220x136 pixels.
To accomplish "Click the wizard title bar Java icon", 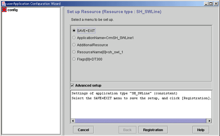I will 4,4.
